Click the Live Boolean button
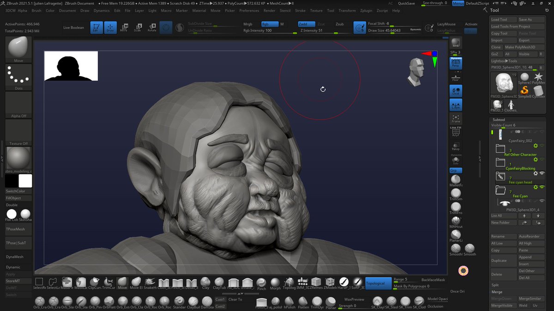554x311 pixels. 74,28
